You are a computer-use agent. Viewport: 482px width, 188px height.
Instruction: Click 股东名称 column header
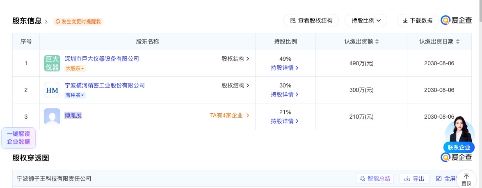click(x=147, y=41)
